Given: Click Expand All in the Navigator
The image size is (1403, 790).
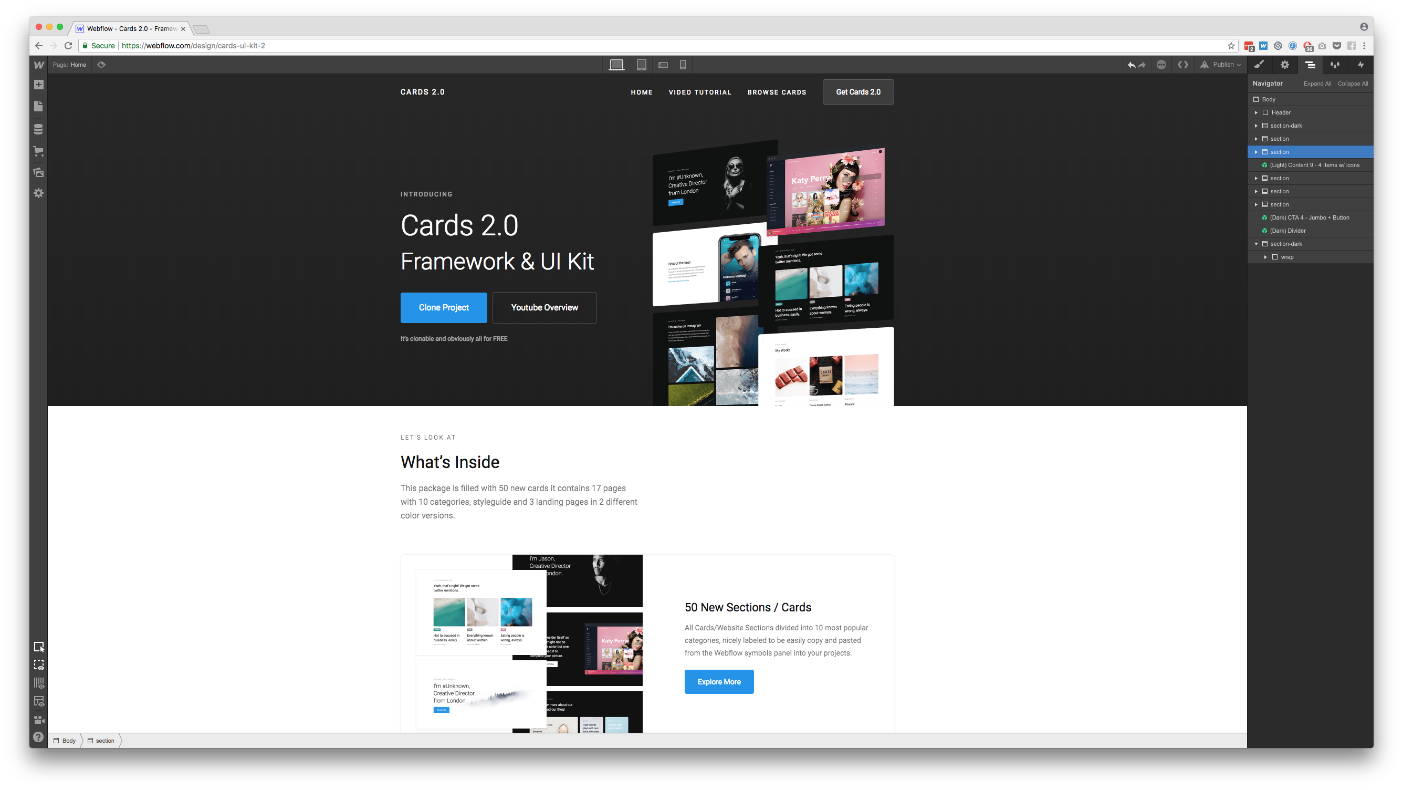Looking at the screenshot, I should pyautogui.click(x=1317, y=84).
